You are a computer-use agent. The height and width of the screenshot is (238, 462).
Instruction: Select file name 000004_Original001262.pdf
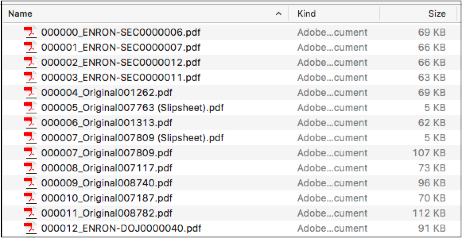point(107,93)
